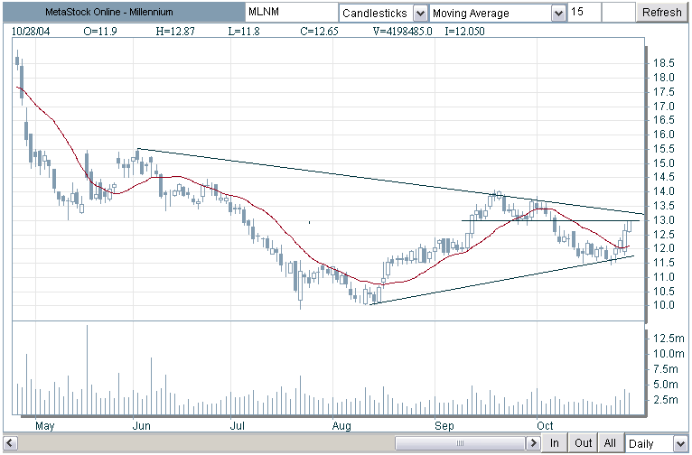Click the 2.5m volume axis label
The height and width of the screenshot is (455, 692).
[666, 400]
